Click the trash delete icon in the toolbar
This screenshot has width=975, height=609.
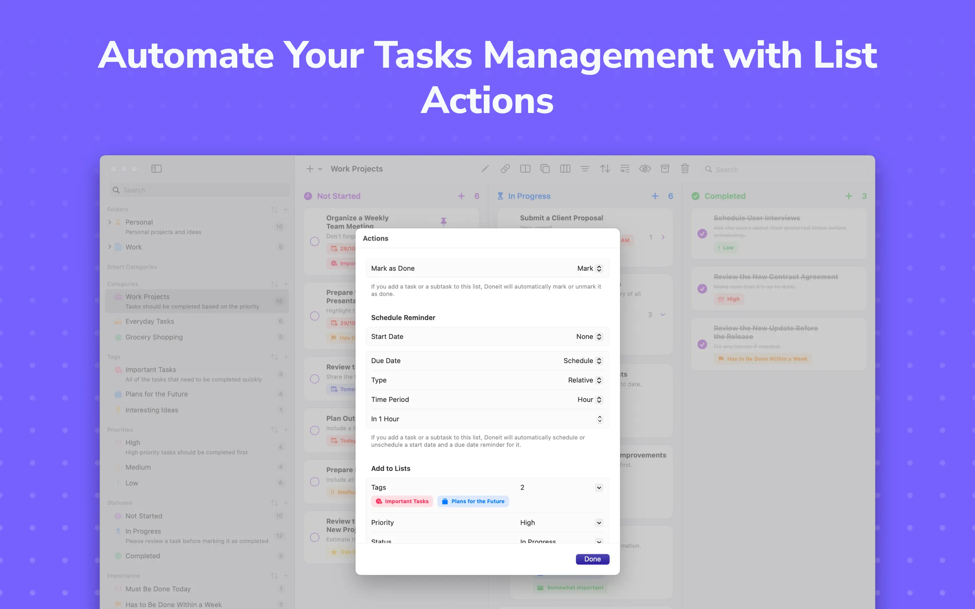(685, 169)
